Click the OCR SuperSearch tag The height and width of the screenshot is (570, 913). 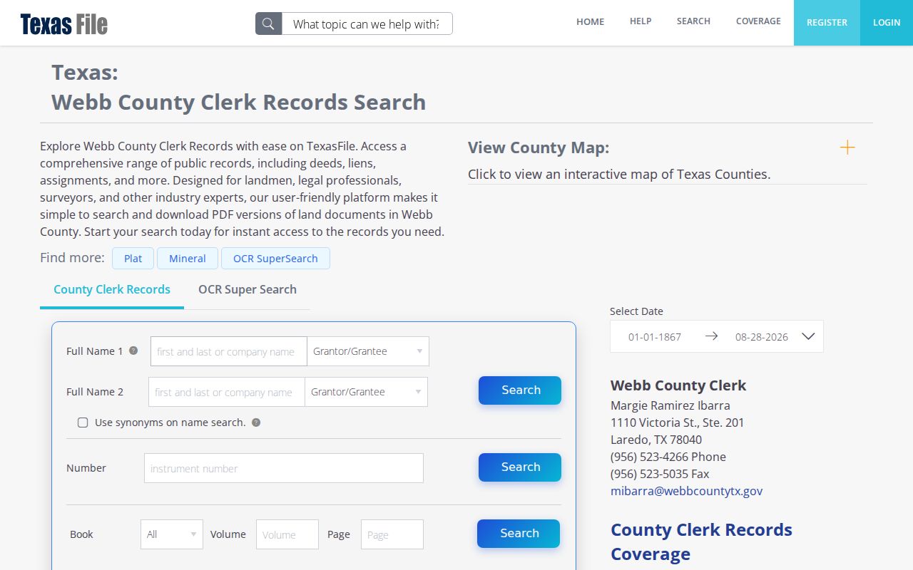tap(275, 259)
